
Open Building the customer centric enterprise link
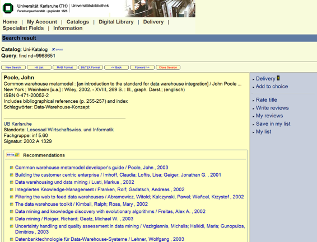click(118, 175)
